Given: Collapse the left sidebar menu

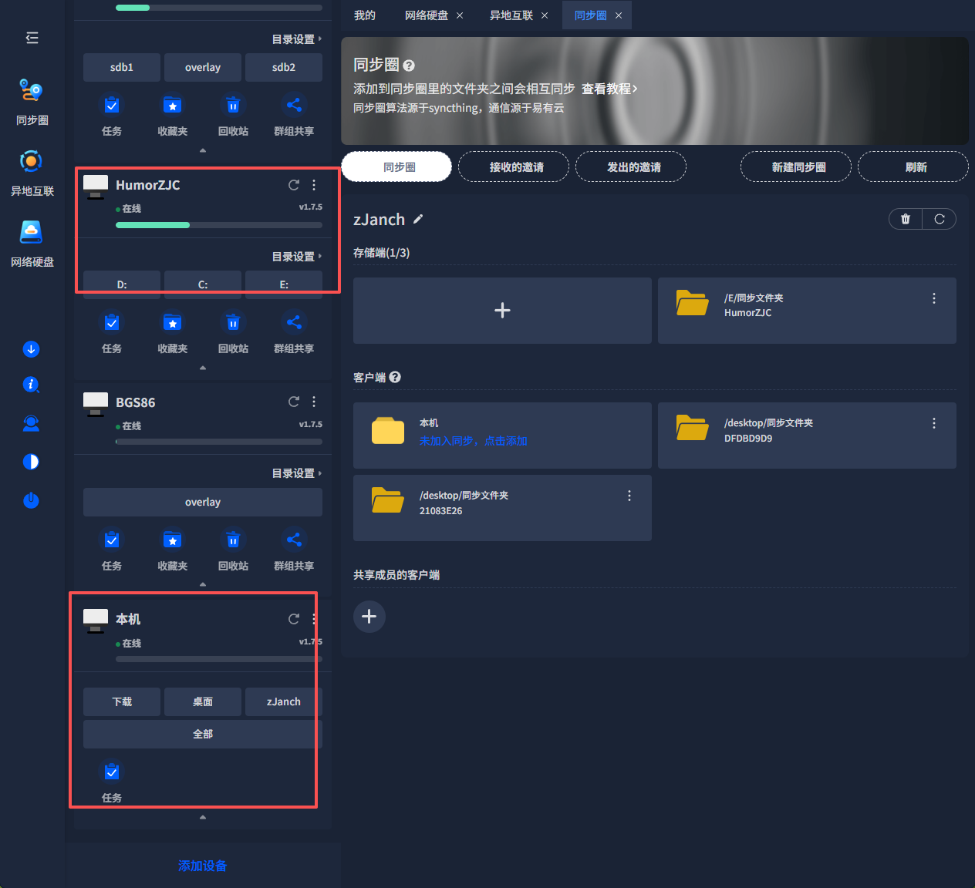Looking at the screenshot, I should coord(32,38).
